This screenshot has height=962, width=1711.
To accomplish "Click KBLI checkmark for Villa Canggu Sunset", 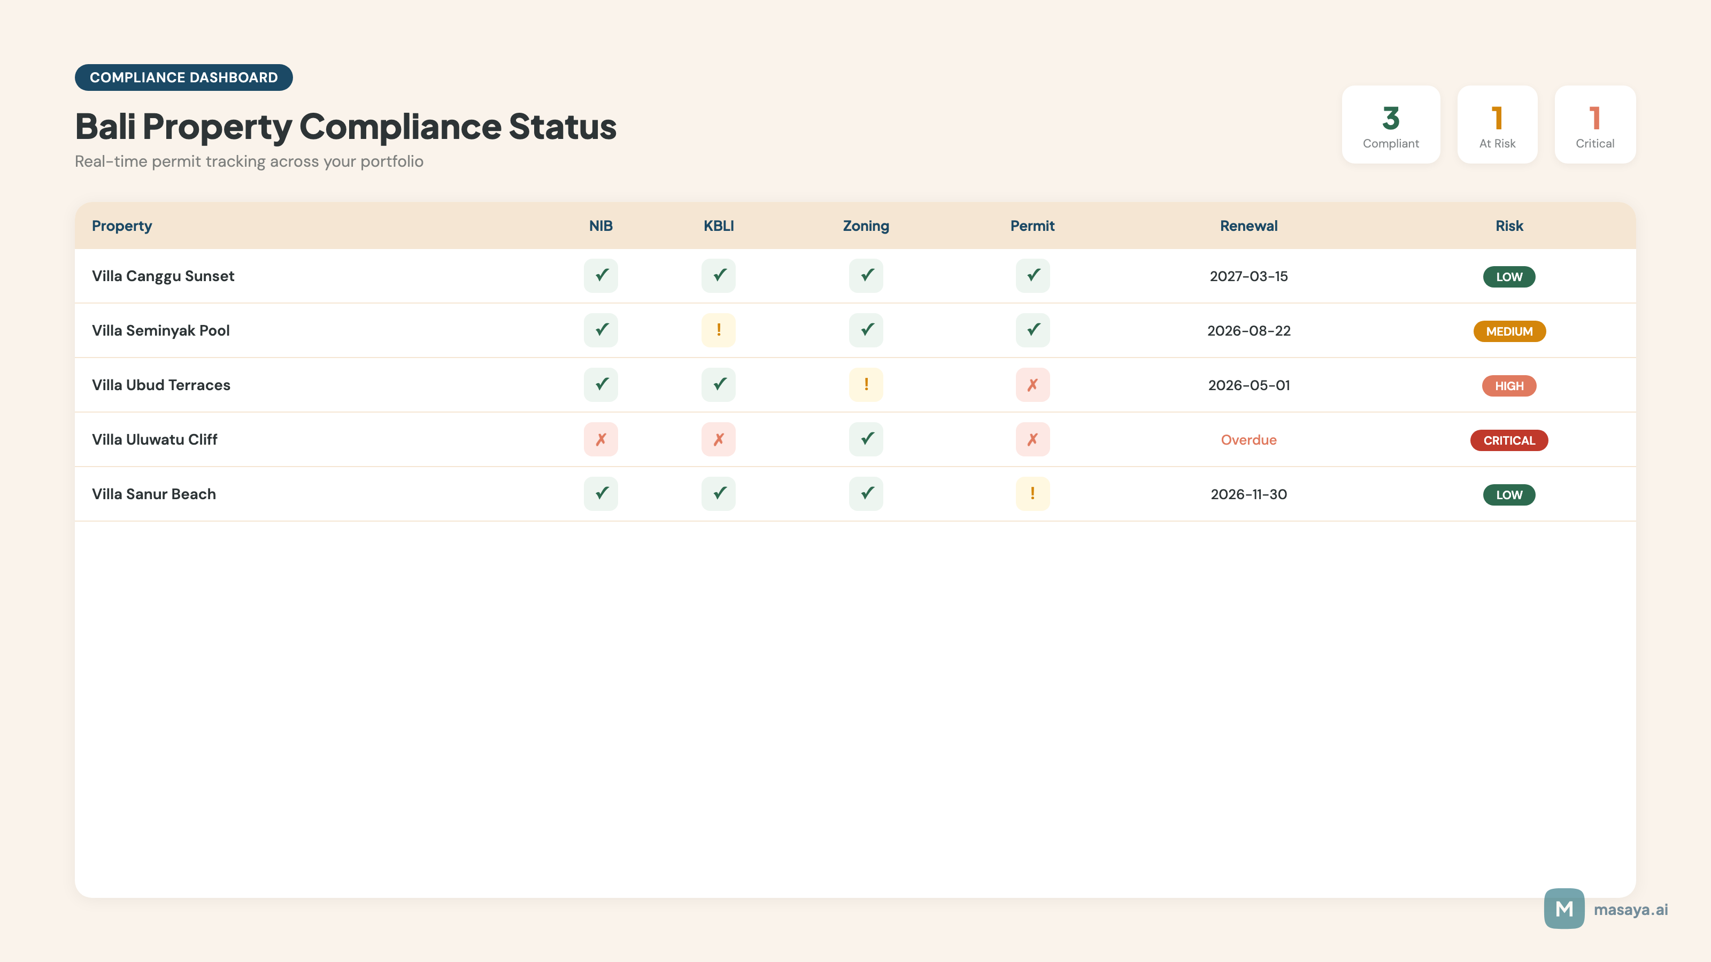I will click(x=718, y=276).
